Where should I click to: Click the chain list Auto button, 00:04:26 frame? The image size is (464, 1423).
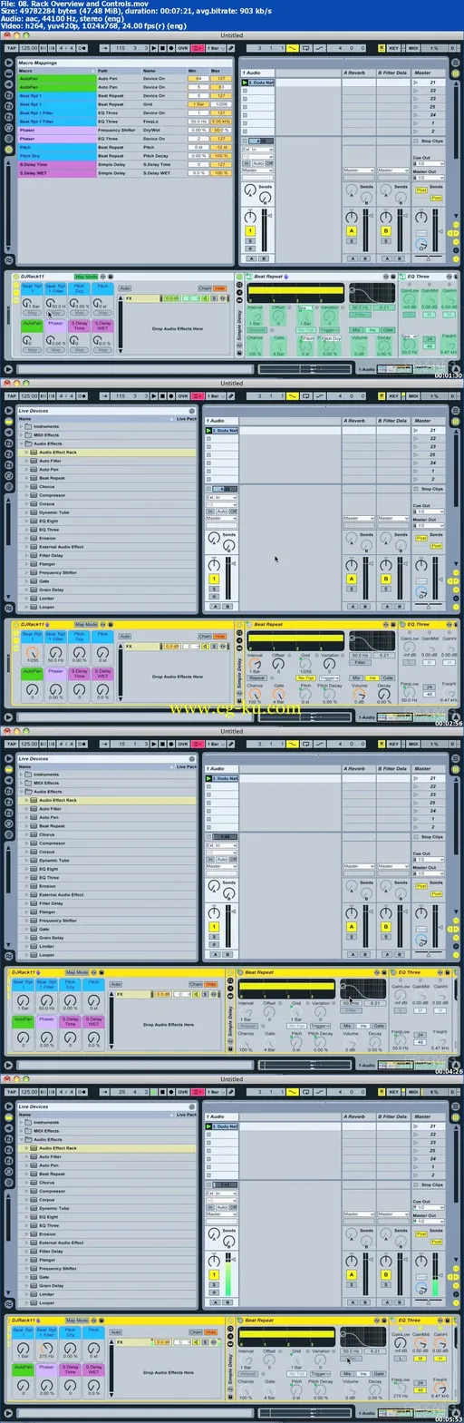[x=115, y=983]
